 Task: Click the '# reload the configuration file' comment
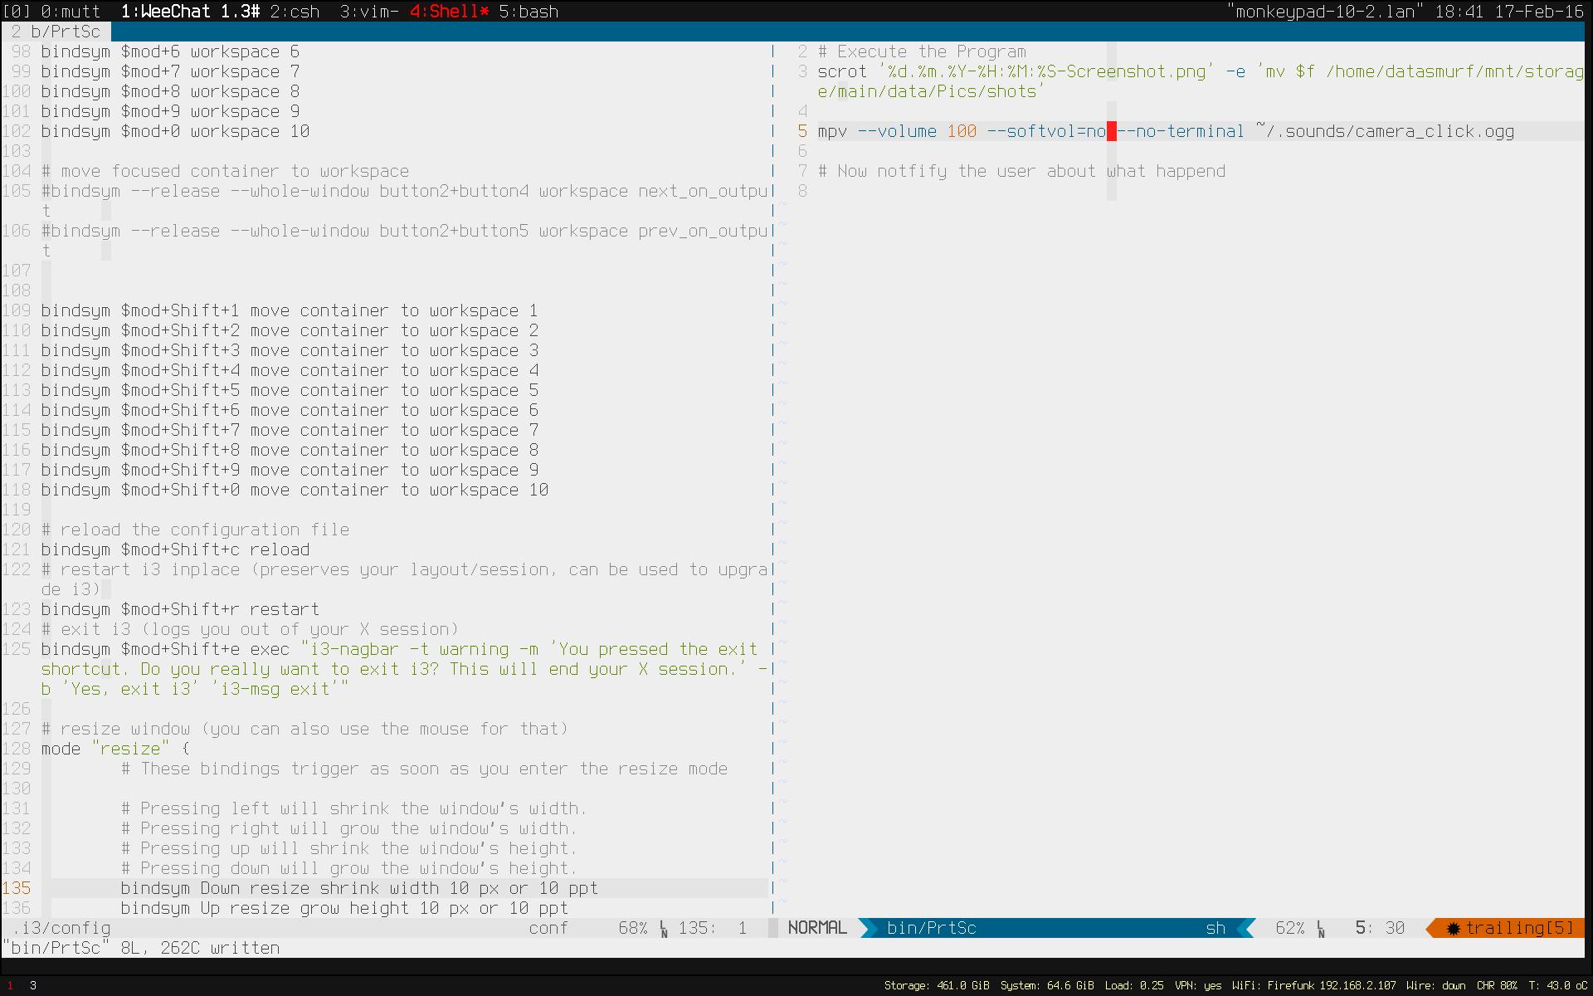pyautogui.click(x=195, y=530)
